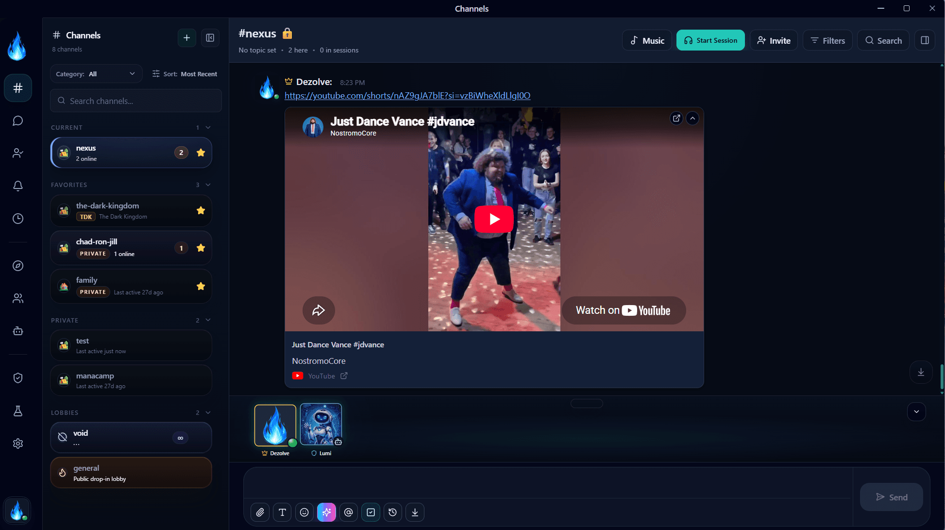945x530 pixels.
Task: Open the void lobby
Action: click(x=131, y=438)
